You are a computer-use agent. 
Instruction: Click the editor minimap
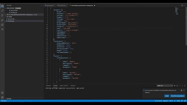tap(177, 11)
